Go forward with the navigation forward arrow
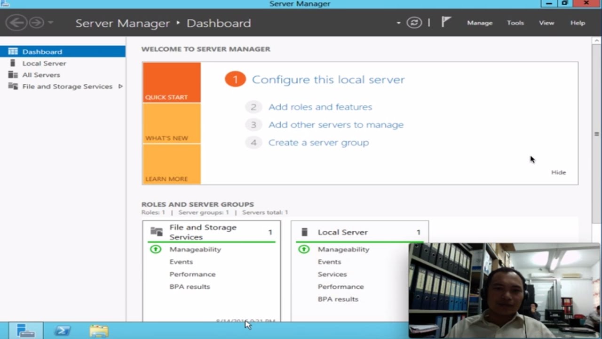 (37, 23)
